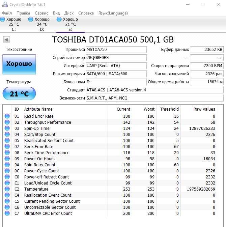Click status orb for drive C:
The height and width of the screenshot is (227, 226).
point(2,19)
